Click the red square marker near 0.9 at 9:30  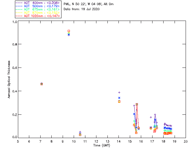(69, 31)
